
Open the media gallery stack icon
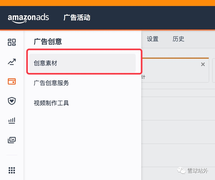pos(12,140)
